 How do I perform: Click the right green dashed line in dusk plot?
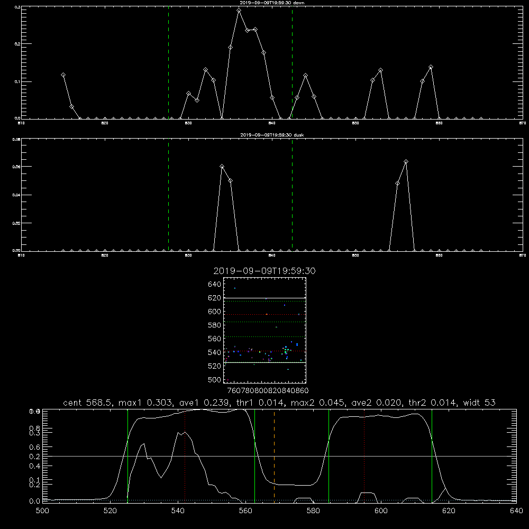[292, 195]
